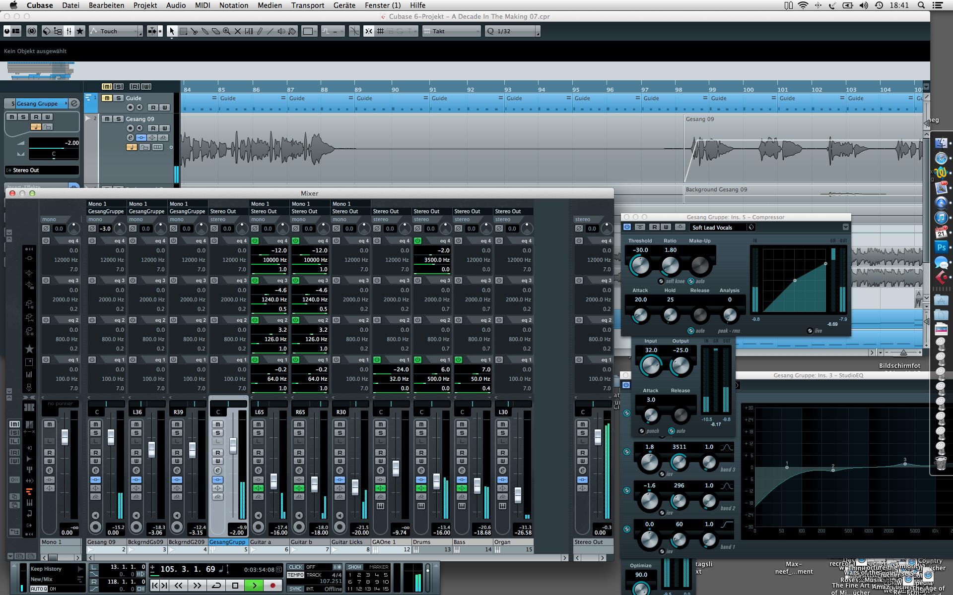
Task: Mute Gesang 09 channel in Mixer
Action: point(96,424)
